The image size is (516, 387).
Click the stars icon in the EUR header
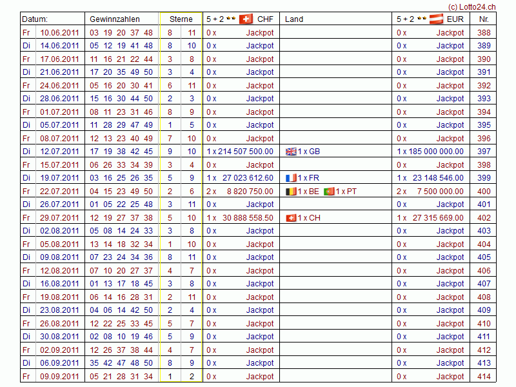point(422,19)
